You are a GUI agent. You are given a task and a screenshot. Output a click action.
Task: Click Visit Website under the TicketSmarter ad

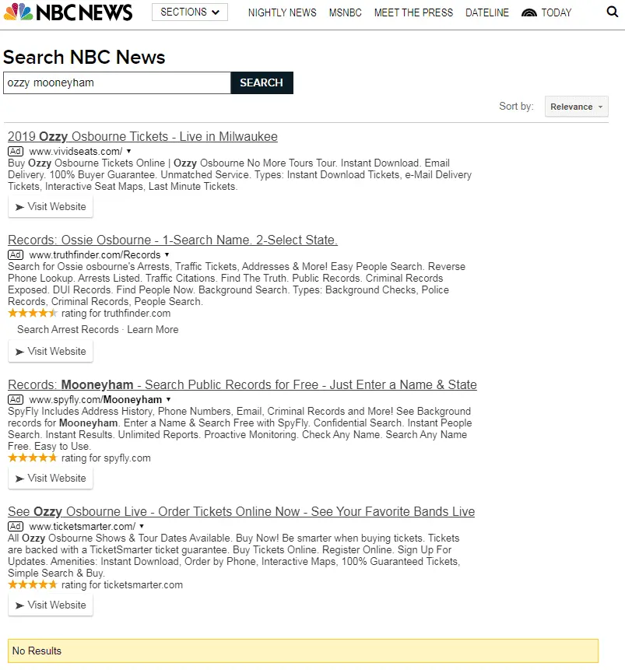[x=51, y=605]
